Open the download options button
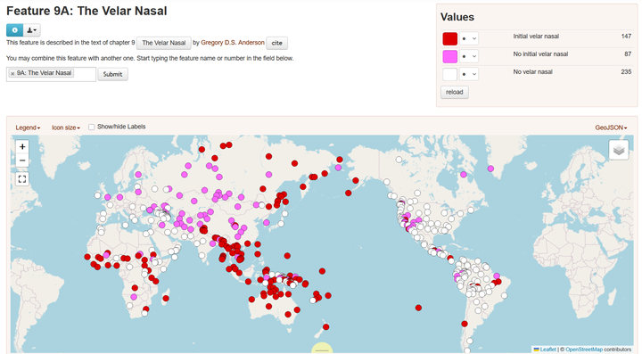The height and width of the screenshot is (354, 642). coord(31,30)
